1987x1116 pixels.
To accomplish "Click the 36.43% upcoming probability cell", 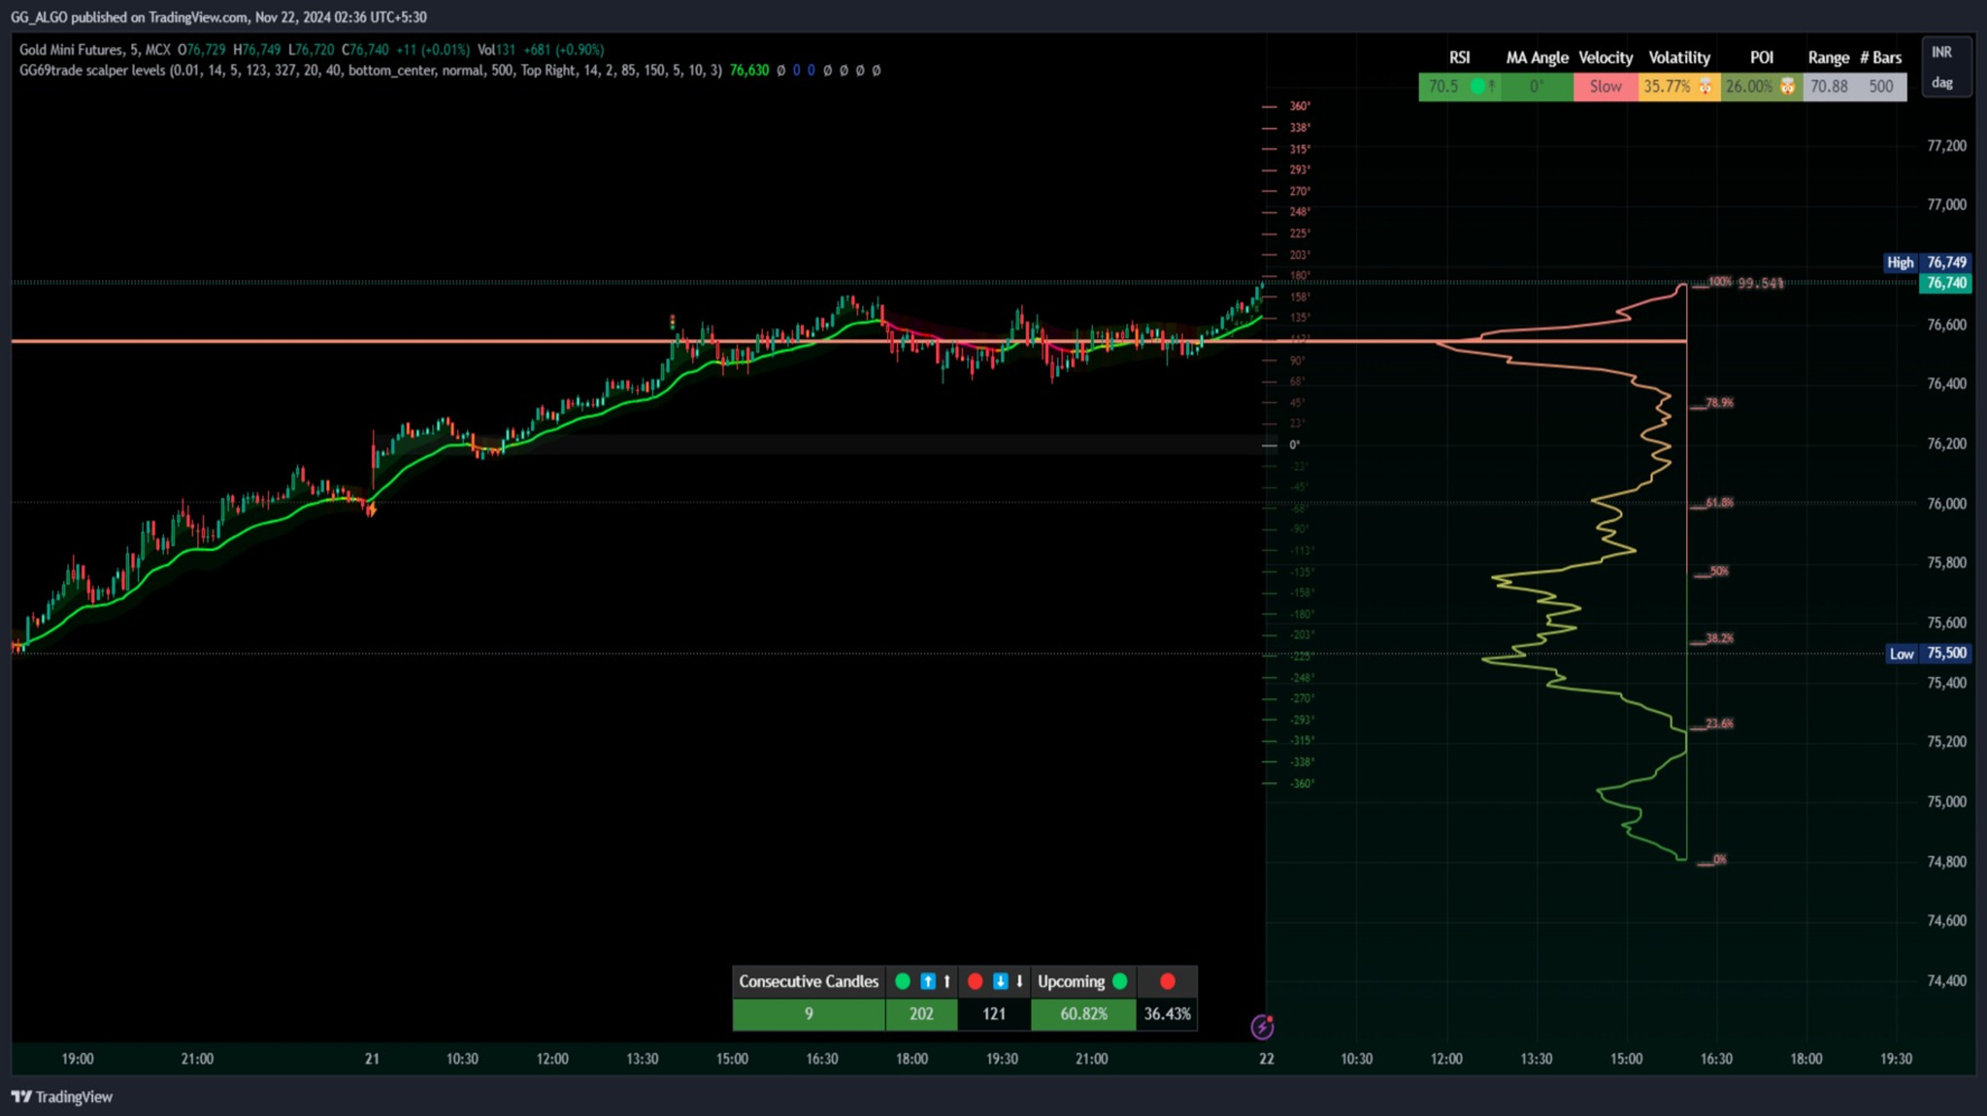I will 1167,1014.
